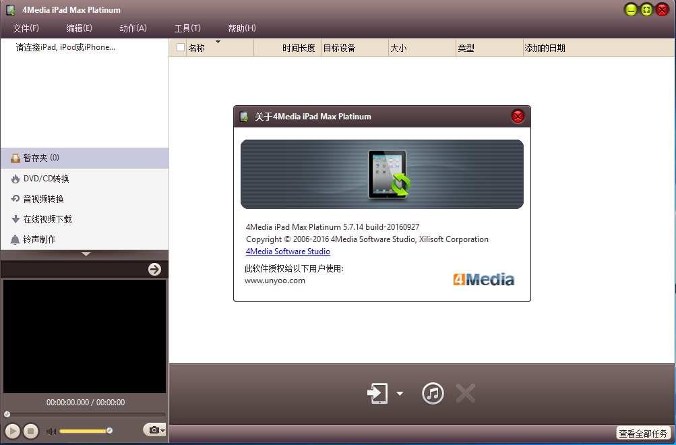Click the DVD/CD flame icon
The image size is (676, 445).
[16, 179]
